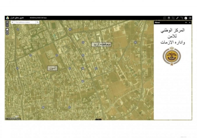Open the Layer List widget

coord(169,18)
